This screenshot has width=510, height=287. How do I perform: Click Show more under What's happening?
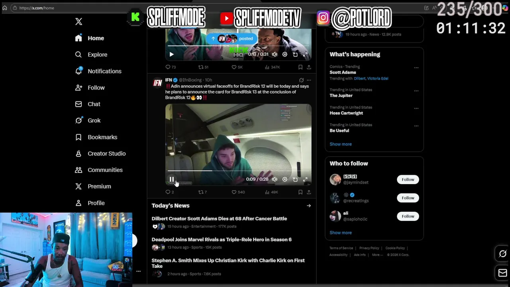pos(341,144)
